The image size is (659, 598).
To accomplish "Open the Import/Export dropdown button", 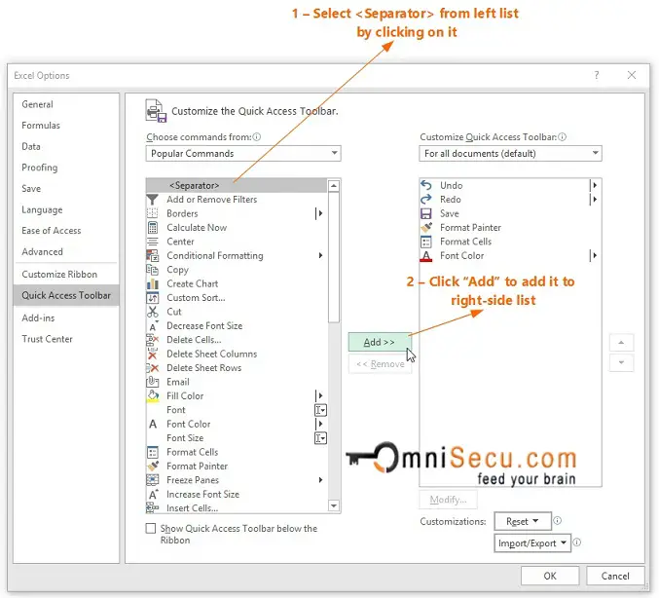I will [532, 543].
